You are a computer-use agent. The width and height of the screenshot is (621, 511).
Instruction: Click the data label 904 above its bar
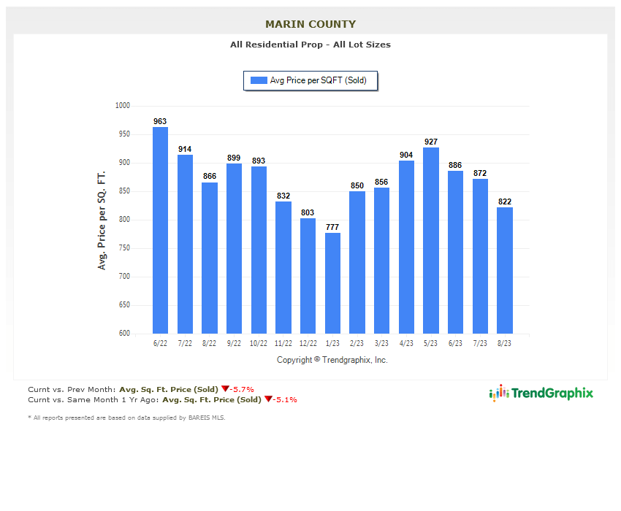pyautogui.click(x=405, y=155)
